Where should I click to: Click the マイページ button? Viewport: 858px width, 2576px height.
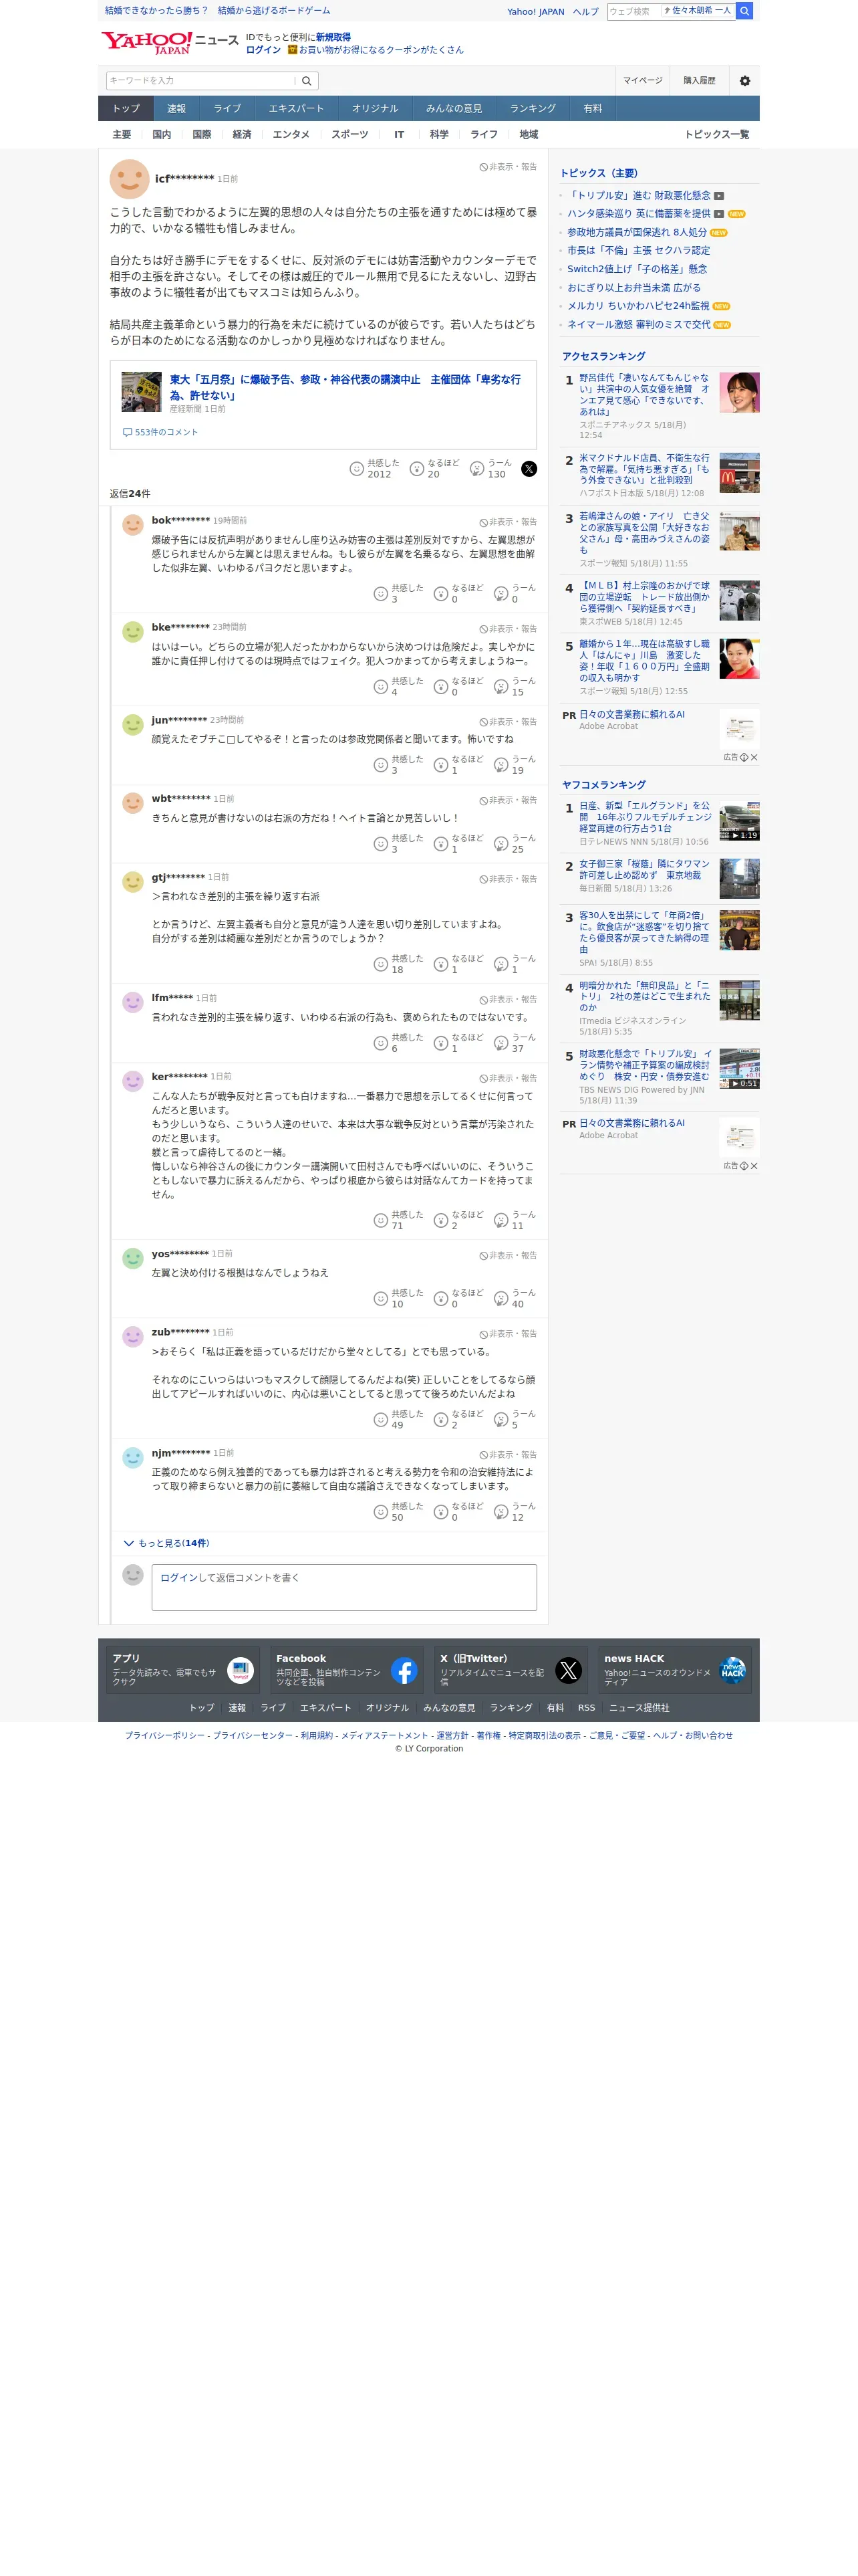coord(642,81)
